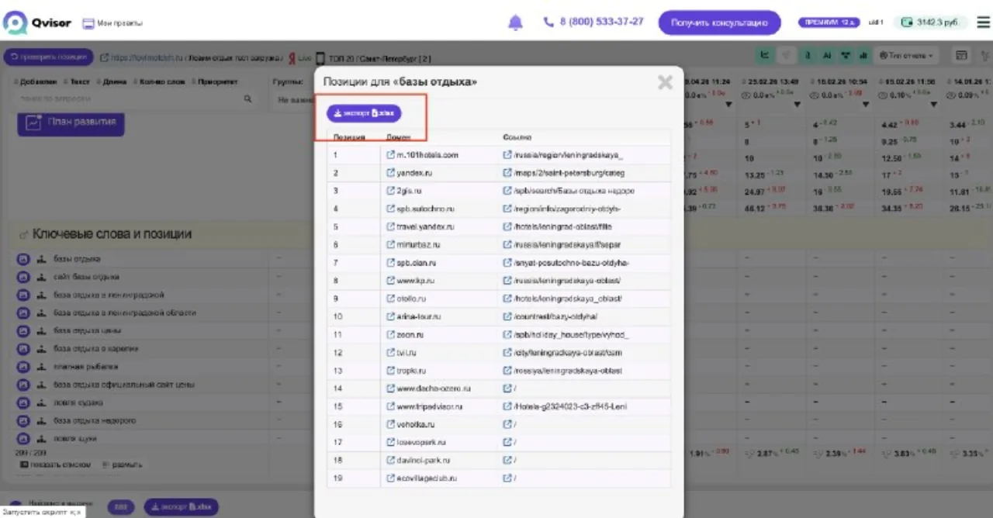Click the calendar icon in report toolbar

(x=962, y=55)
